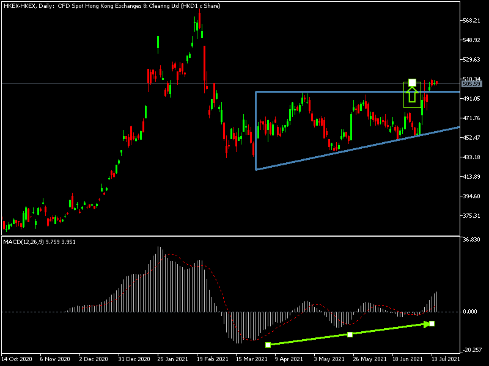The image size is (489, 366).
Task: Click the 31 Dec 2020 date label
Action: tap(134, 359)
